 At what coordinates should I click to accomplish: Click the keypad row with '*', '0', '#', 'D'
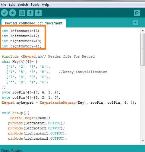tap(27, 82)
